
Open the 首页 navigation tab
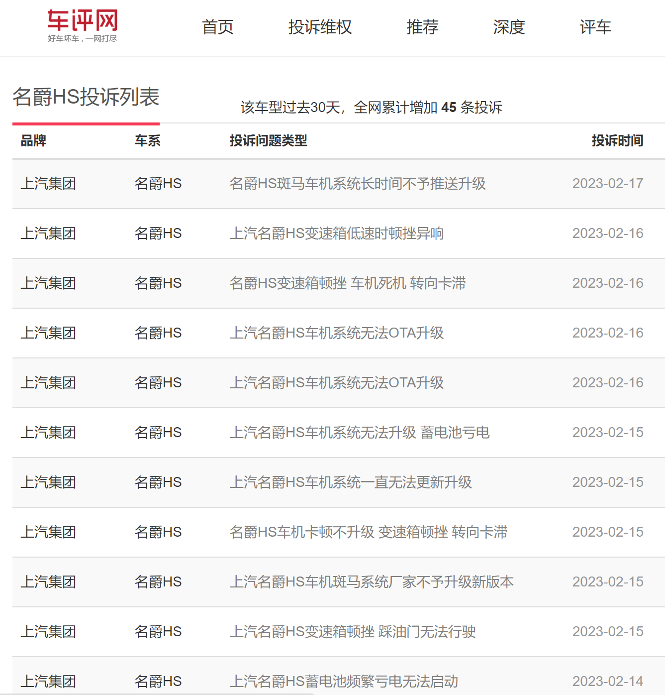click(x=218, y=27)
